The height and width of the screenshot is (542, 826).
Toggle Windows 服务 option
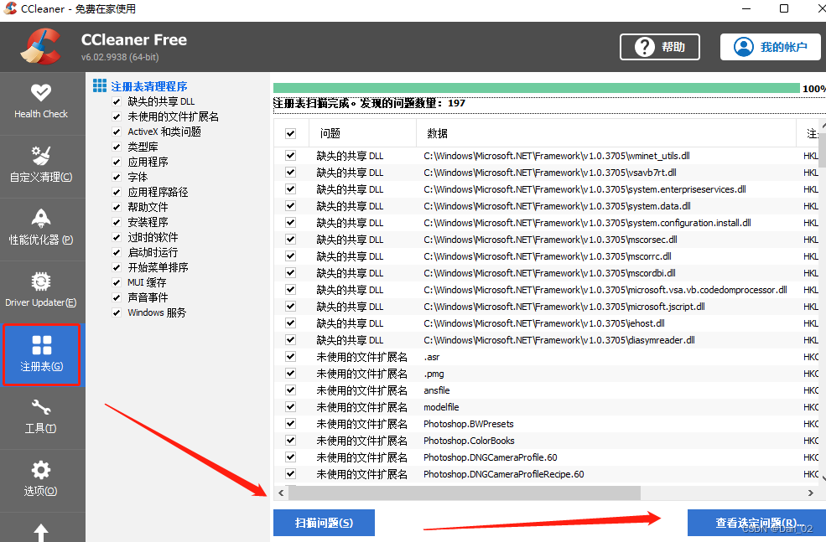(117, 313)
